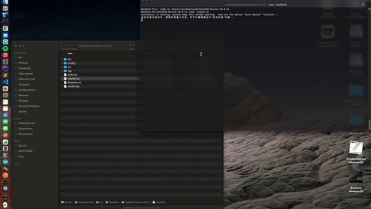Click Загрузки in path bar
The height and width of the screenshot is (209, 371).
pos(112,202)
